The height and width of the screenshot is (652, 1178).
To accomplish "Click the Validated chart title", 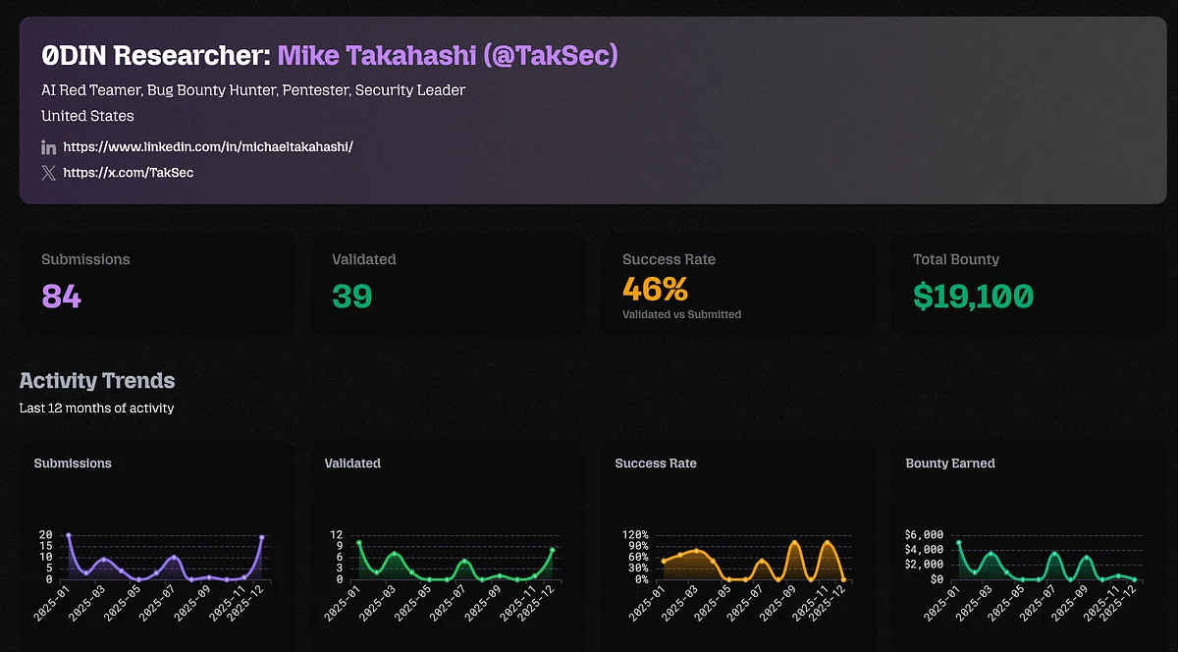I will (x=352, y=463).
